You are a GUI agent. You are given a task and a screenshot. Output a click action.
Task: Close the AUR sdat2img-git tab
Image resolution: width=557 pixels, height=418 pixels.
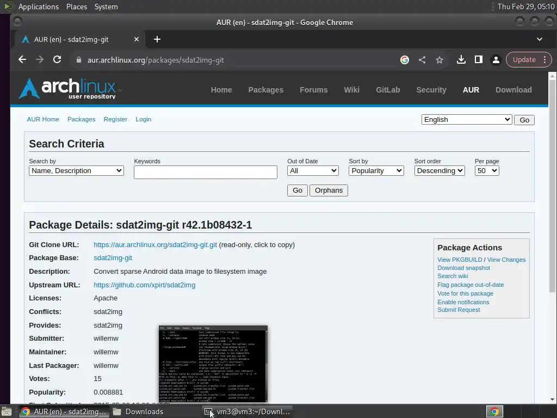[x=137, y=39]
